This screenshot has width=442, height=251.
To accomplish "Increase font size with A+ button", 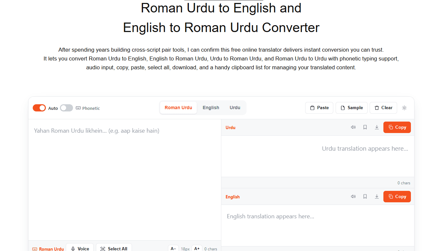I will click(197, 249).
